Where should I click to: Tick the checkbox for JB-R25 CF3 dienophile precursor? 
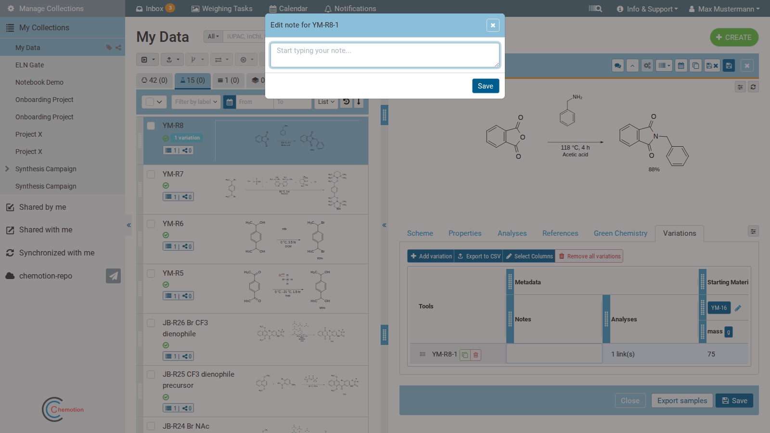[151, 375]
